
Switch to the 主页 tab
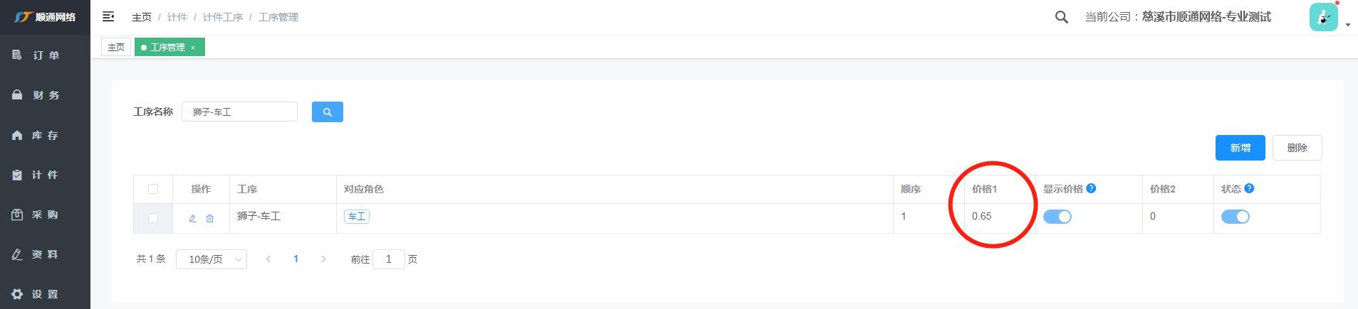pyautogui.click(x=116, y=48)
